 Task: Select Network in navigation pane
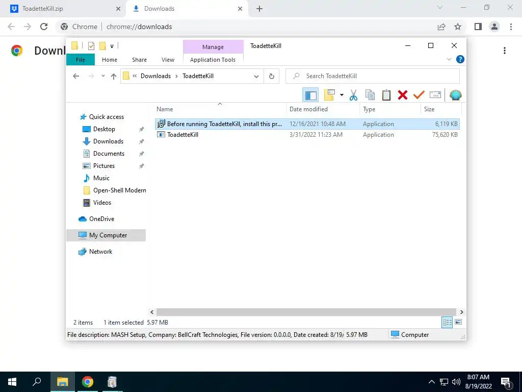(95, 252)
